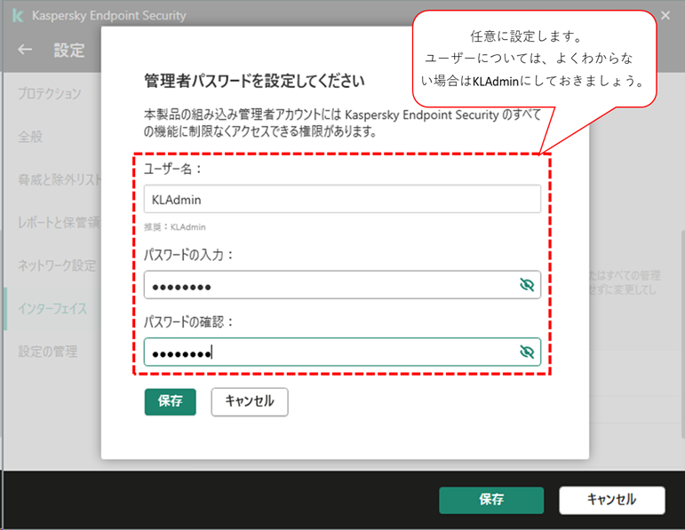Screen dimensions: 685x530
Task: Click the bottom bar キャンセル button
Action: coord(612,500)
